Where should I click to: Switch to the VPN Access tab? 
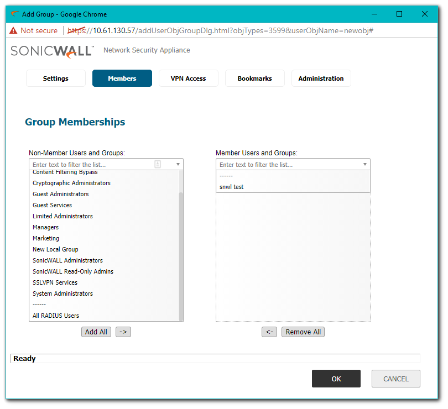point(189,78)
